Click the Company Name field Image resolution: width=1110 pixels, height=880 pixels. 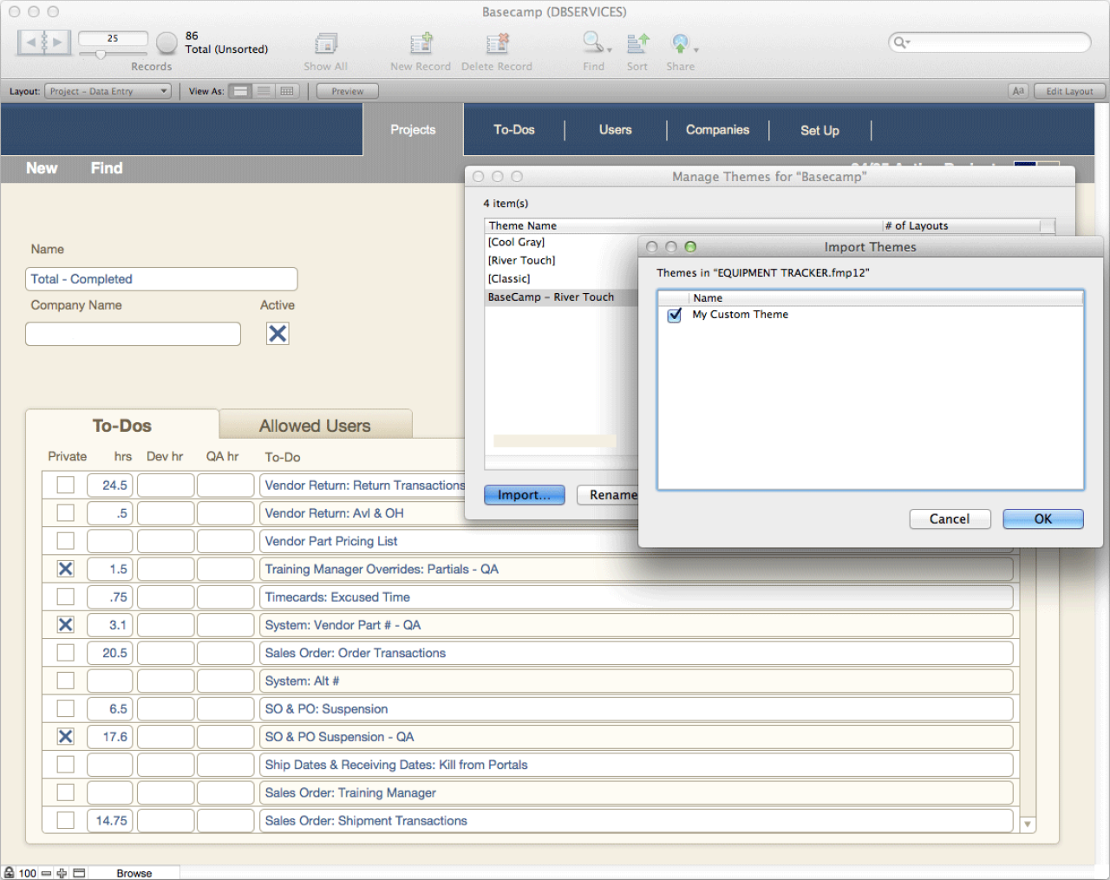(x=133, y=334)
